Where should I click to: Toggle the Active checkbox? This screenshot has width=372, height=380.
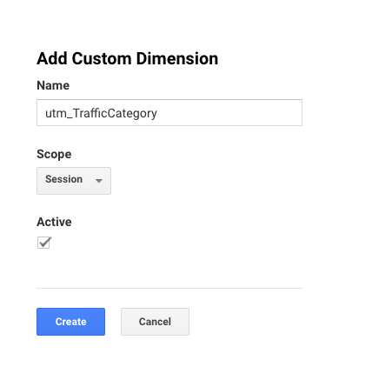44,243
